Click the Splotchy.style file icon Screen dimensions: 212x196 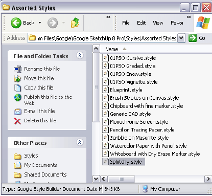pyautogui.click(x=105, y=162)
